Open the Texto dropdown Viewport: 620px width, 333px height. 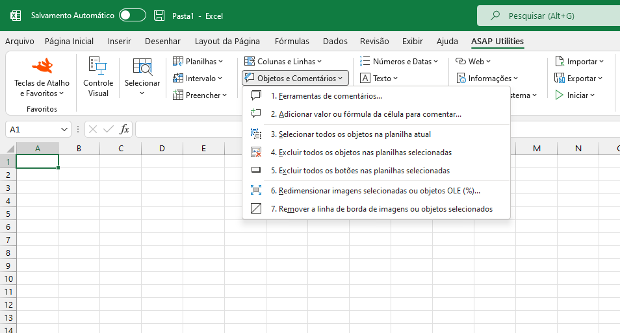pos(379,78)
